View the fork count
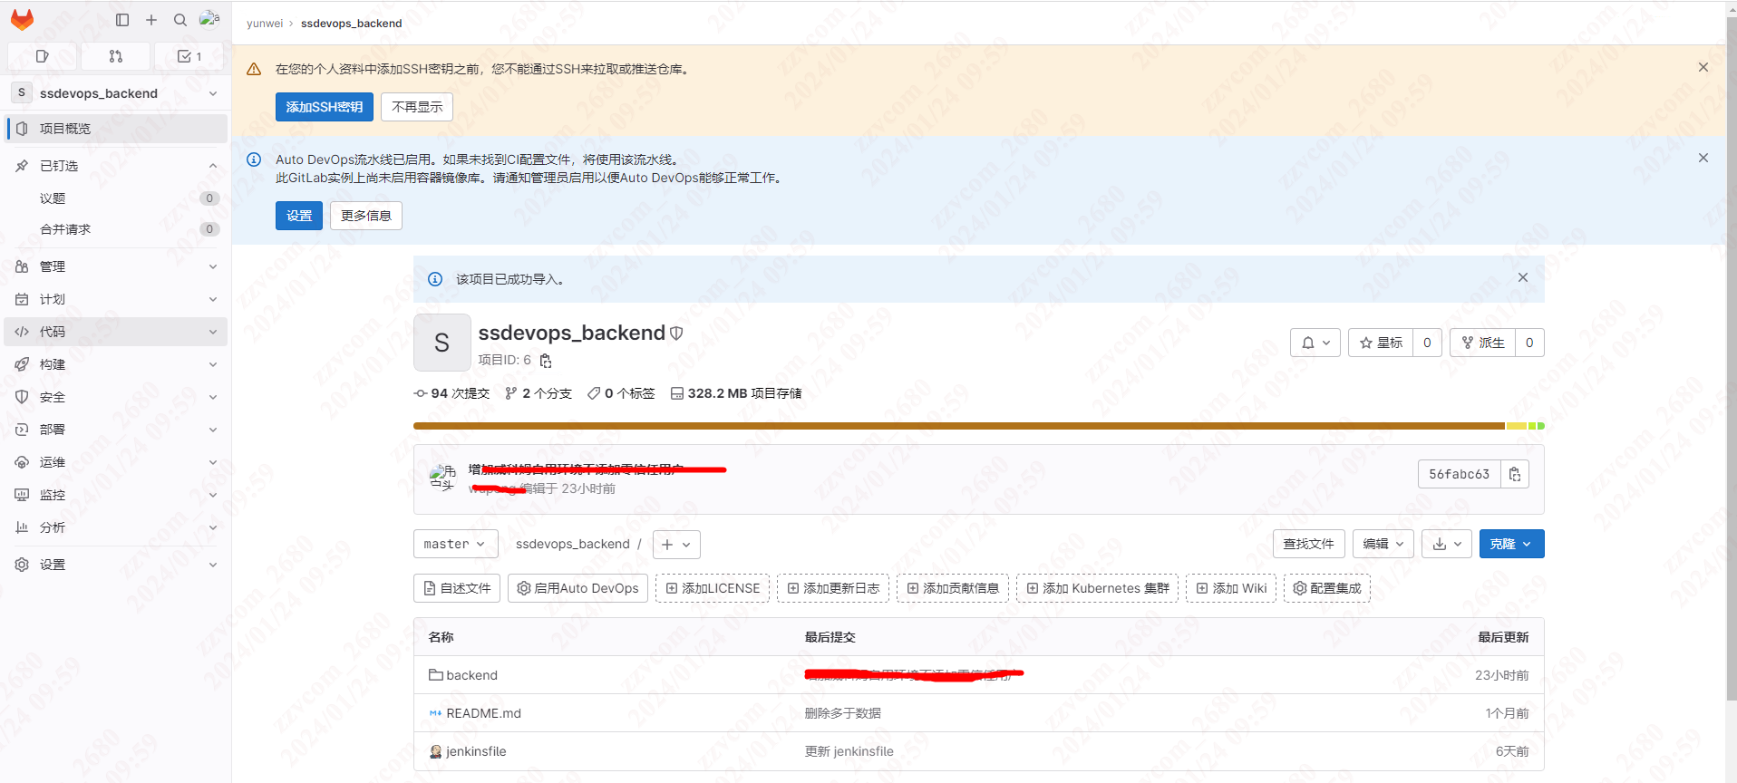Viewport: 1737px width, 783px height. click(1529, 343)
